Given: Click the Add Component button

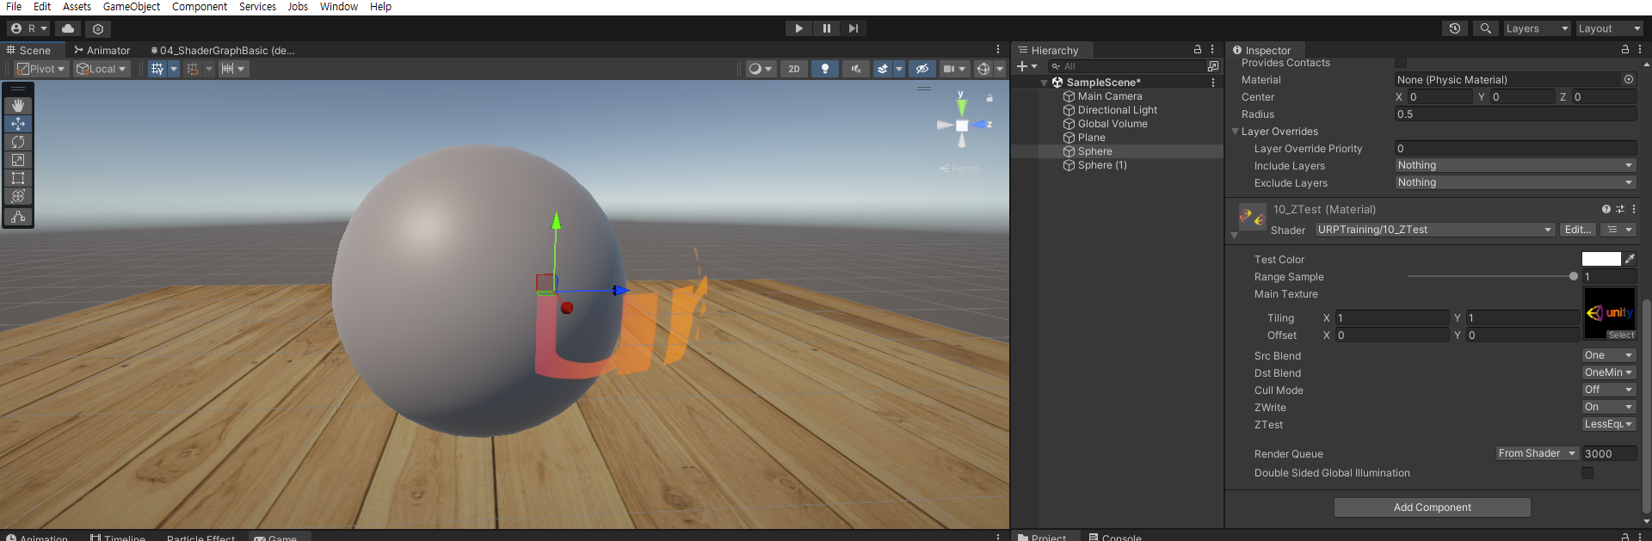Looking at the screenshot, I should click(1433, 507).
